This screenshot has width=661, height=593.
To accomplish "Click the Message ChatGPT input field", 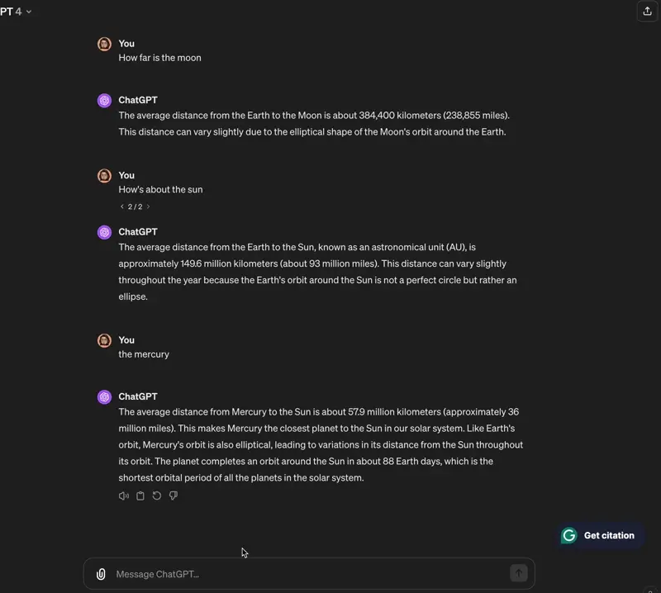I will tap(306, 574).
